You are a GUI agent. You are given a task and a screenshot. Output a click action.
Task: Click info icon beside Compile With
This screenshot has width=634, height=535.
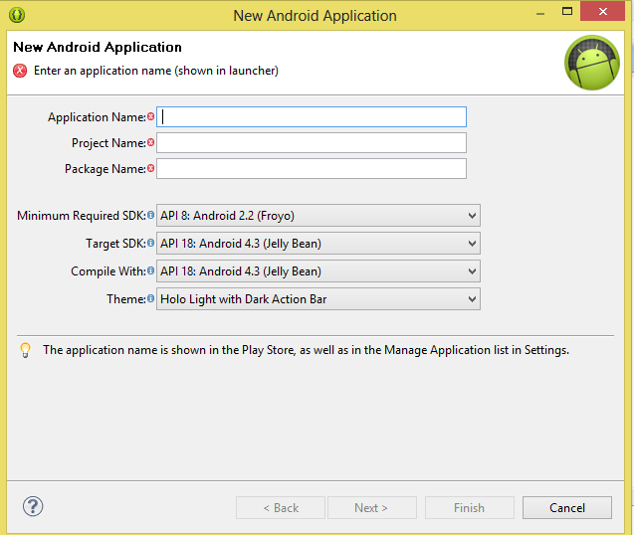coord(150,270)
